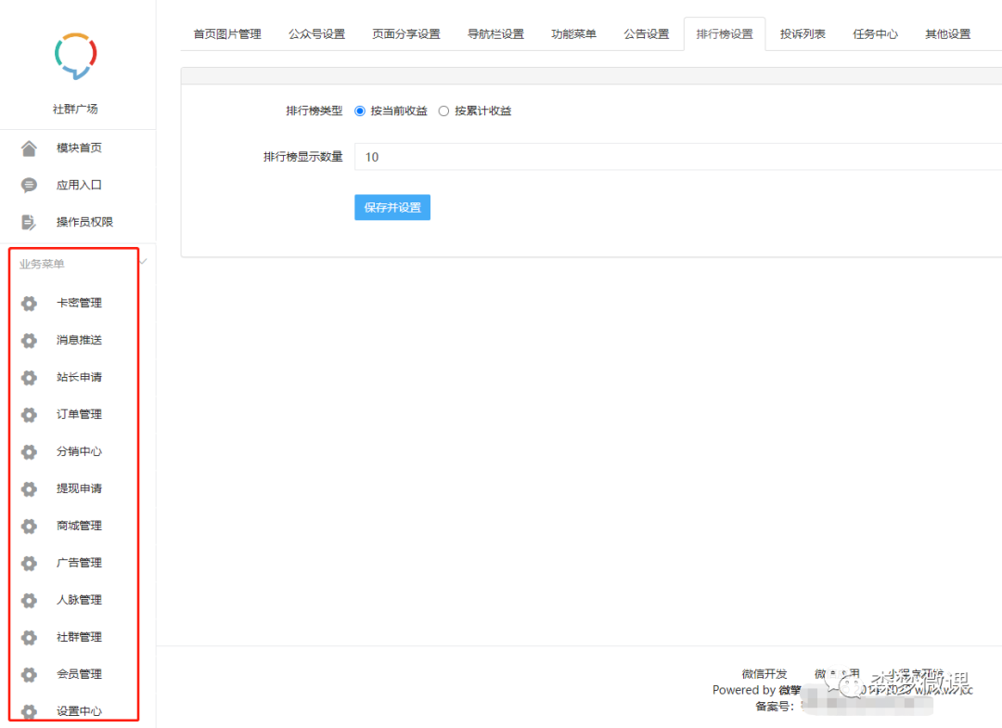Select the 按当前收益 radio button
Viewport: 1002px width, 728px height.
[360, 110]
